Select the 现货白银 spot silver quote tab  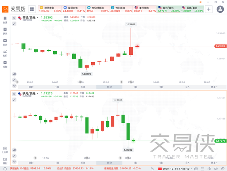pos(74,9)
